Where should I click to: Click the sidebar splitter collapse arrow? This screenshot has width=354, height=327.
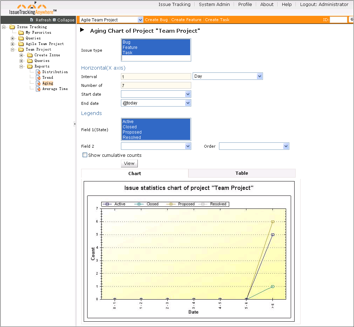click(75, 124)
